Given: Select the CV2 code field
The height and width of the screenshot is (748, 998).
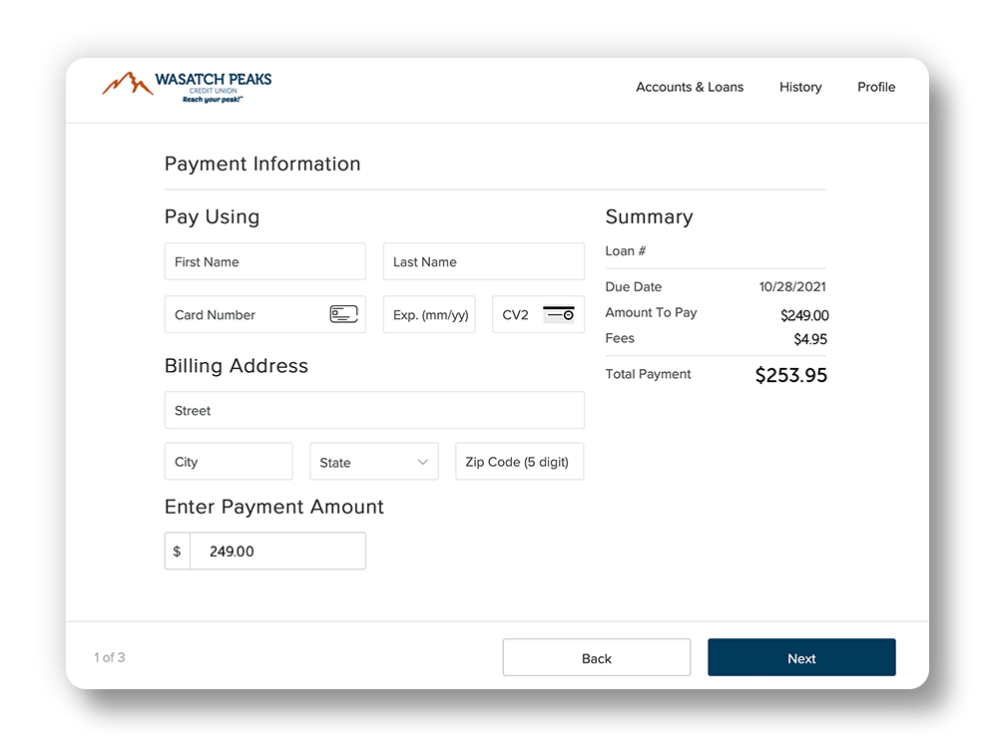Looking at the screenshot, I should (x=519, y=313).
